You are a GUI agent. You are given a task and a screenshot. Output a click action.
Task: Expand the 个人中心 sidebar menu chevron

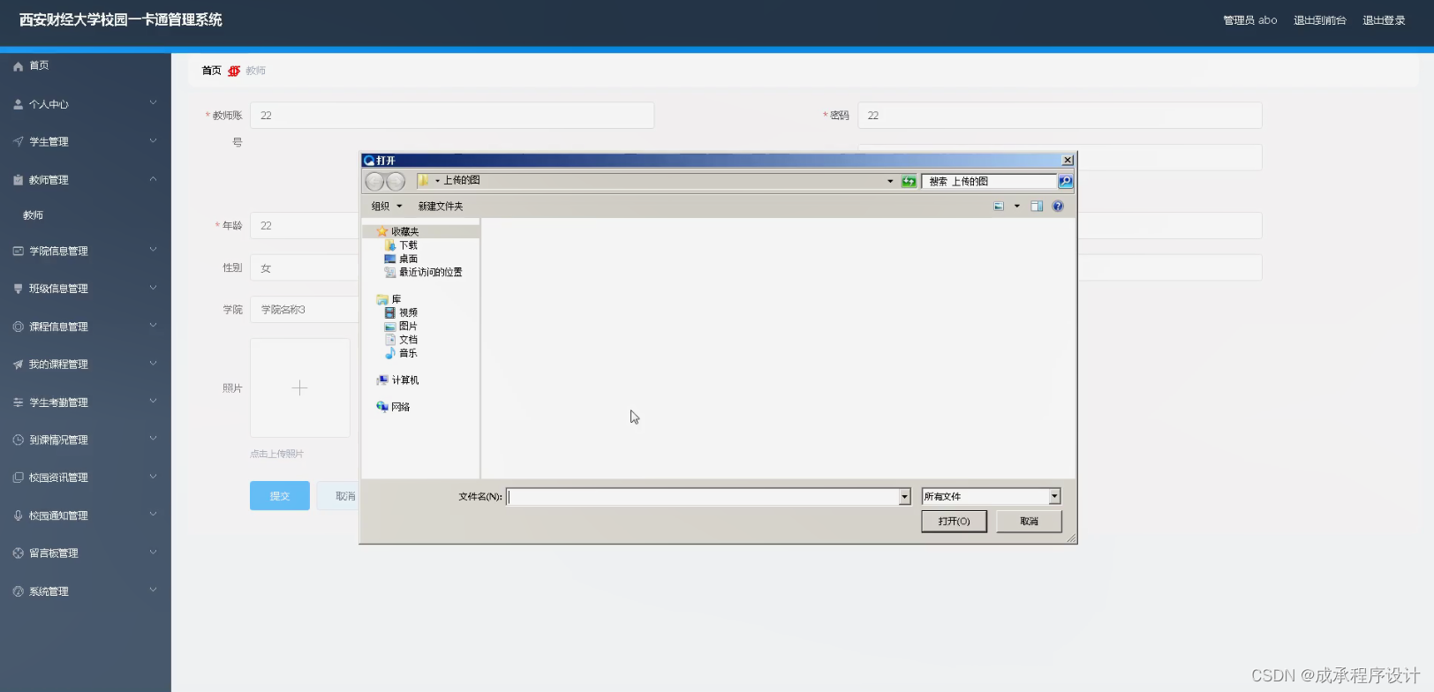click(153, 103)
